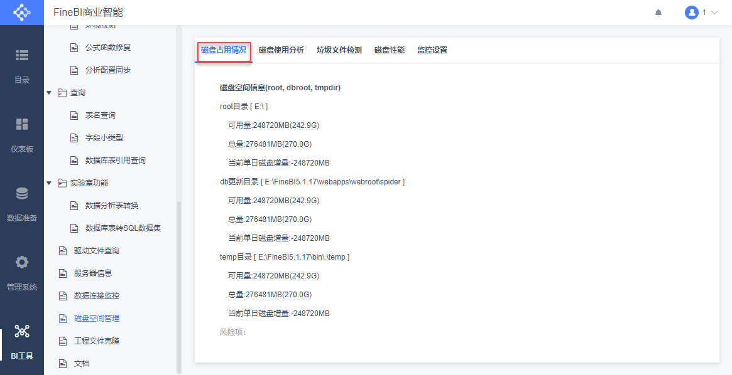Image resolution: width=732 pixels, height=375 pixels.
Task: Open 工程文件克隆 tree item
Action: click(x=97, y=341)
